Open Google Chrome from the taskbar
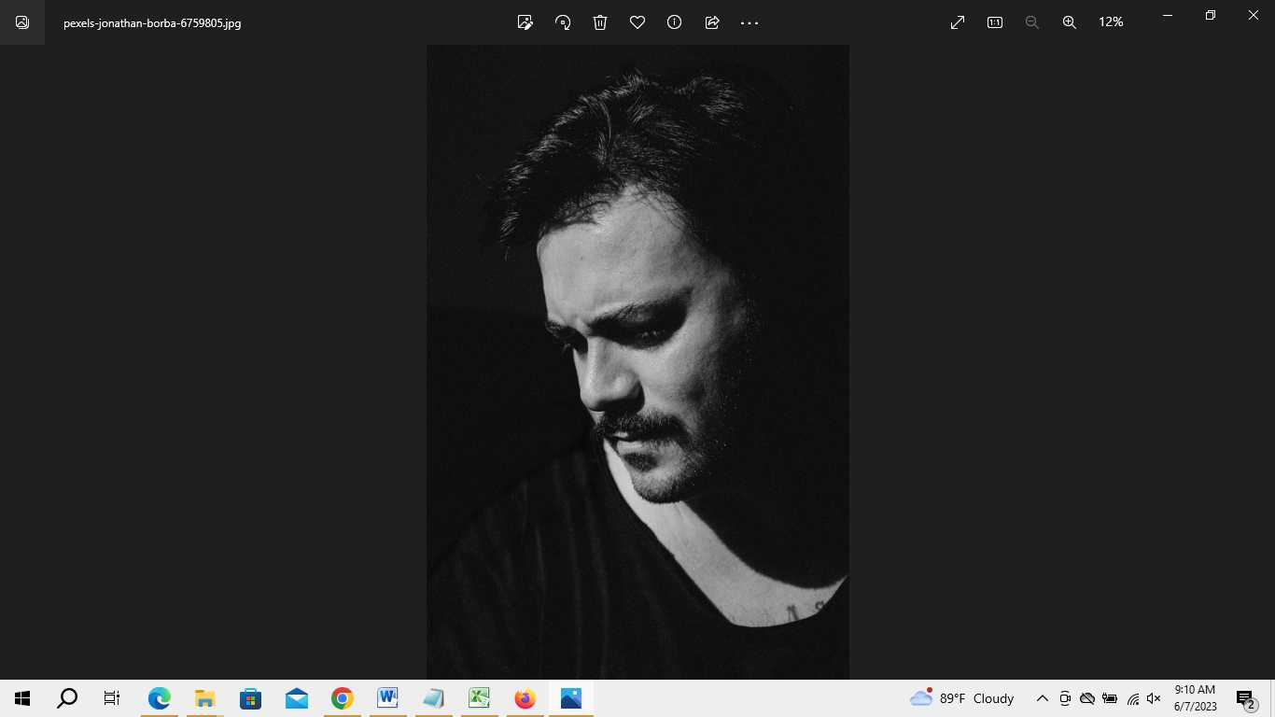 [343, 698]
